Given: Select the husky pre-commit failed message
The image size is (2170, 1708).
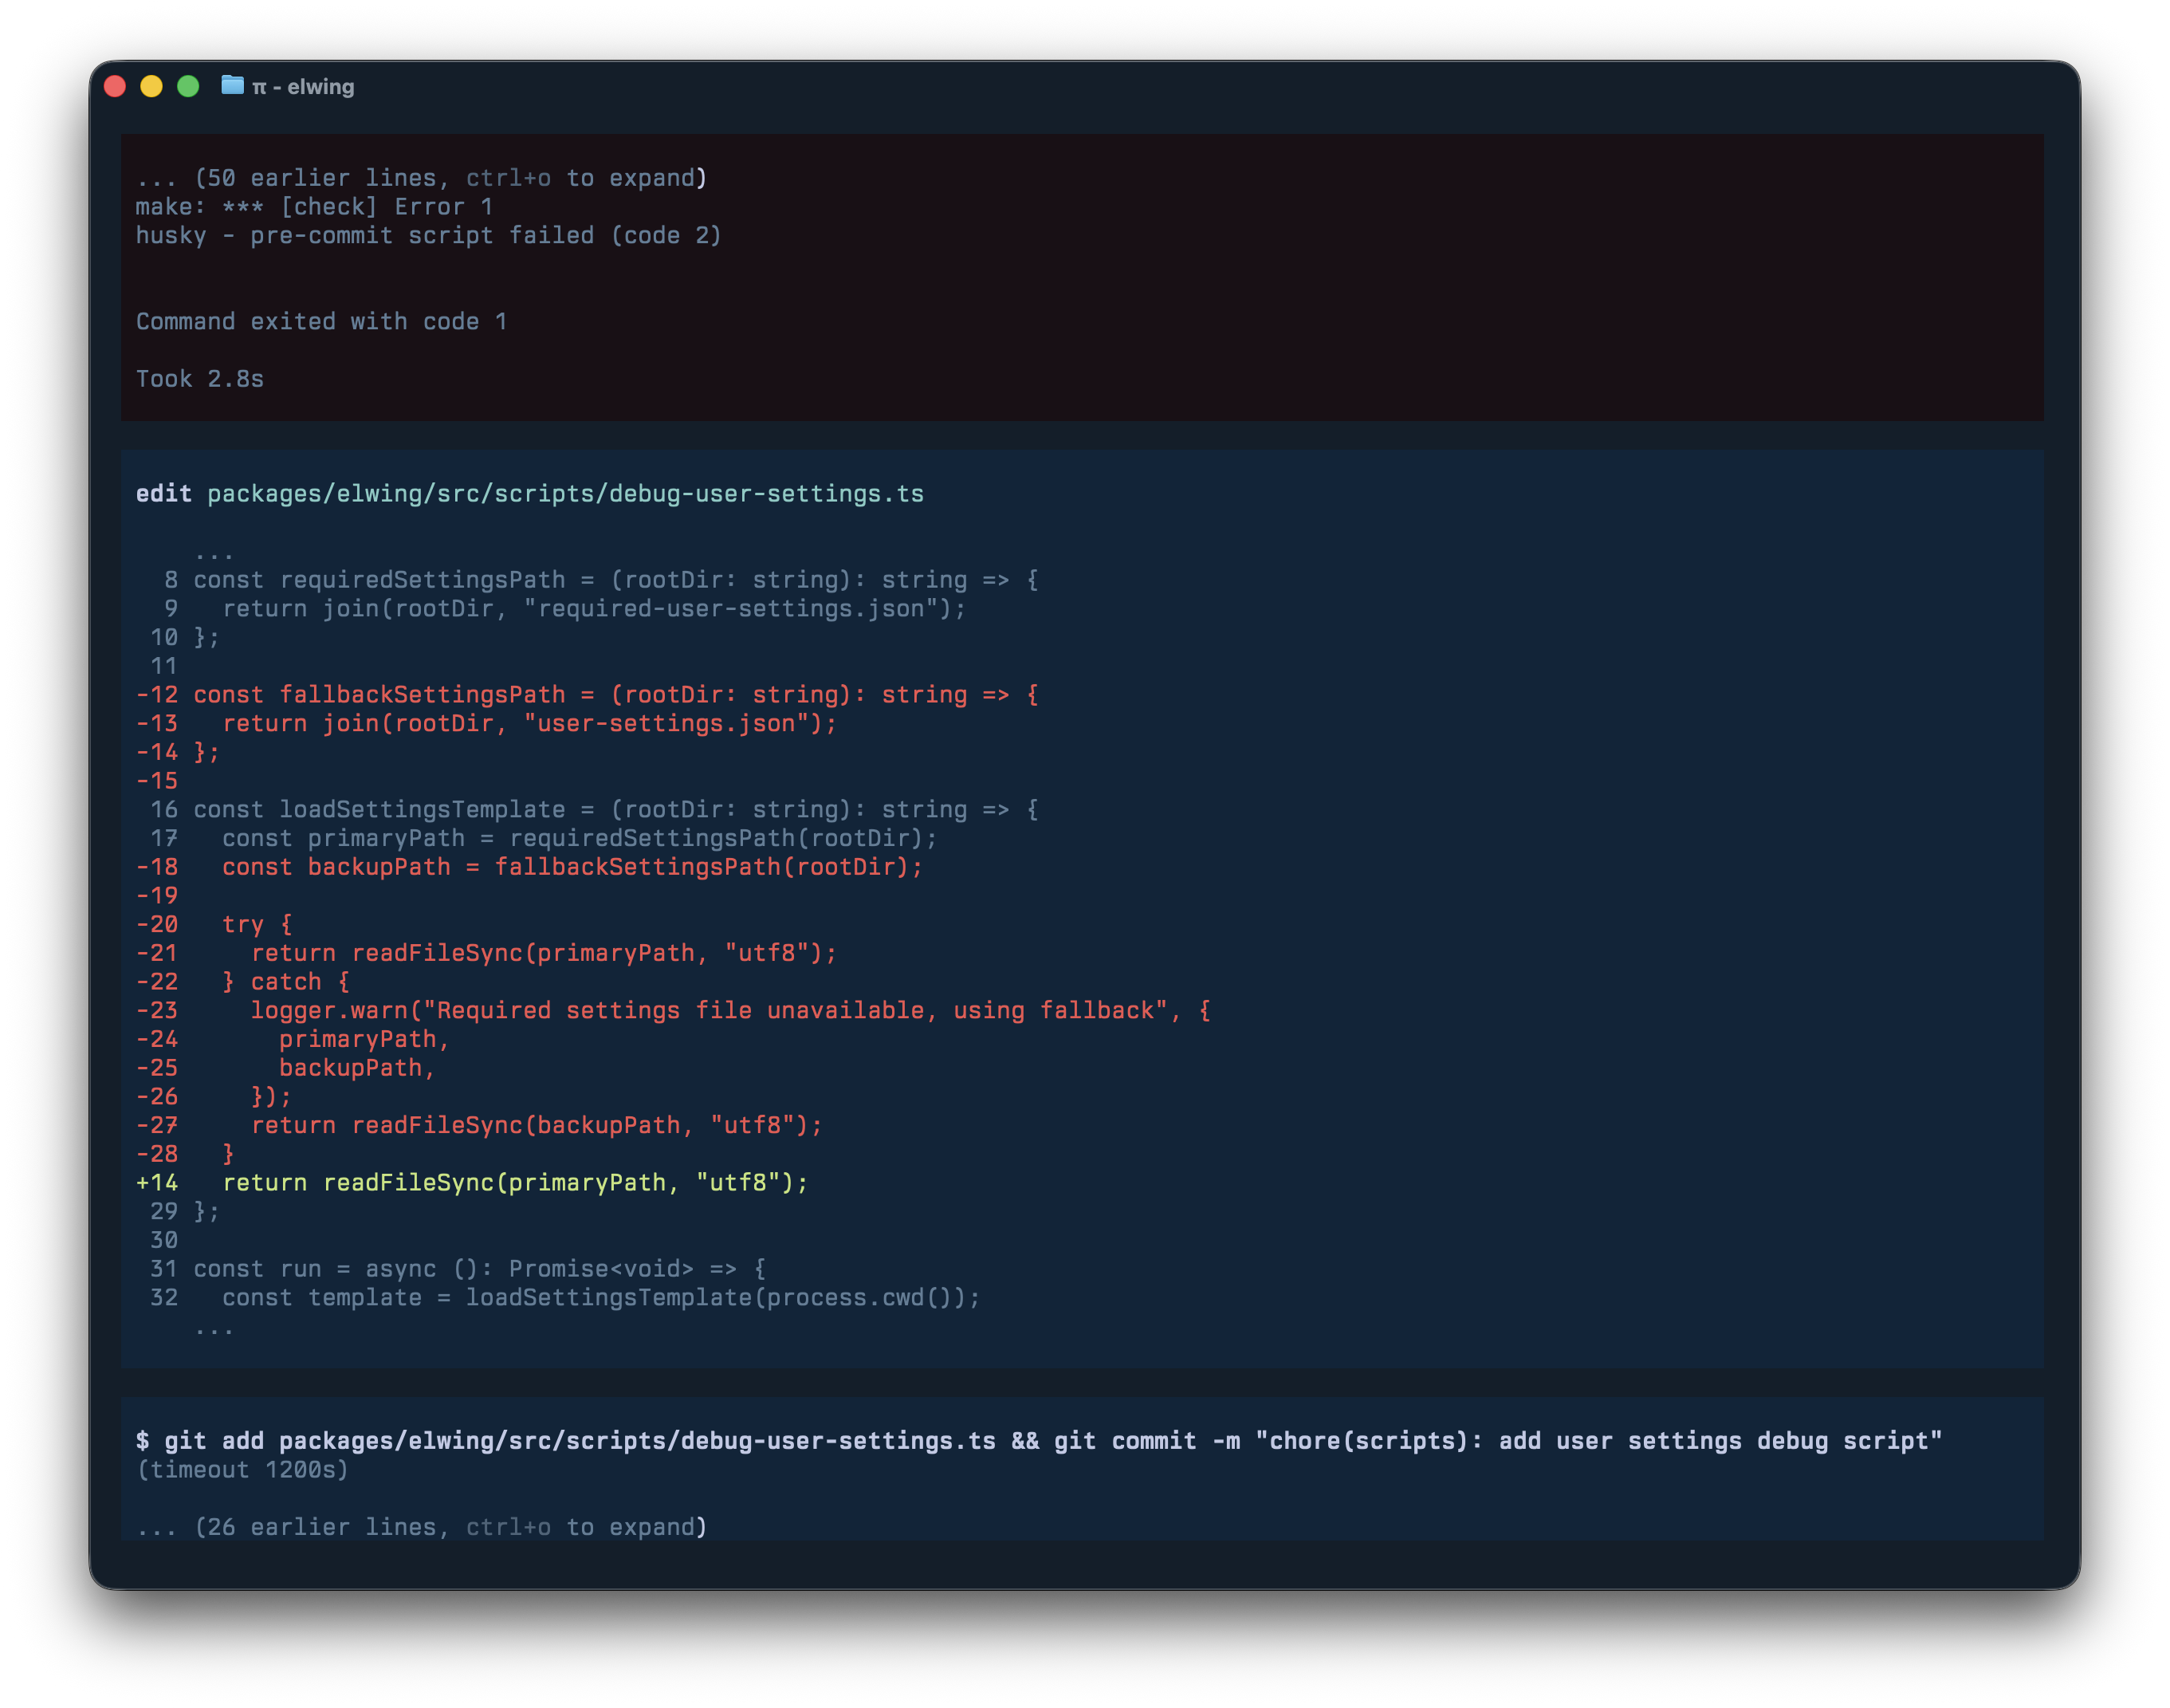Looking at the screenshot, I should coord(430,235).
